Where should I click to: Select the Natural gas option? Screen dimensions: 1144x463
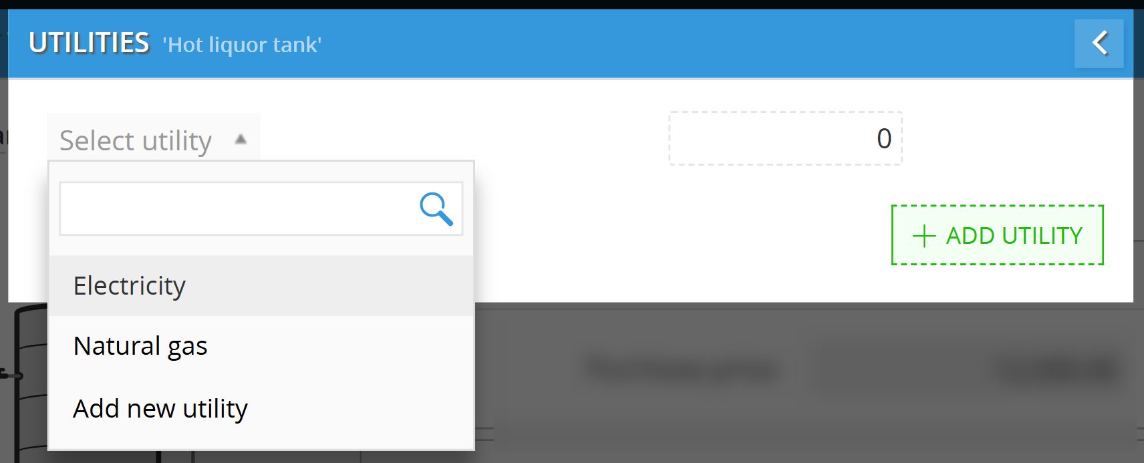[261, 346]
